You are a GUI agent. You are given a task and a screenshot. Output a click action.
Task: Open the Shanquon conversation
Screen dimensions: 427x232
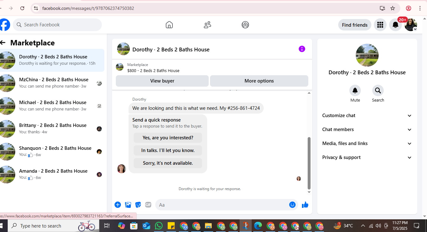52,151
